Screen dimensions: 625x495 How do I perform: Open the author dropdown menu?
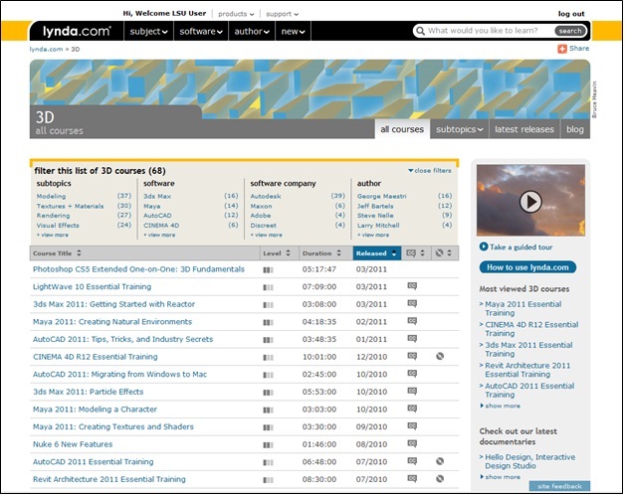coord(252,32)
